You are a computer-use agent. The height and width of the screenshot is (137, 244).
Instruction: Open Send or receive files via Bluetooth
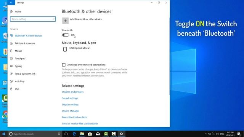tap(80, 124)
